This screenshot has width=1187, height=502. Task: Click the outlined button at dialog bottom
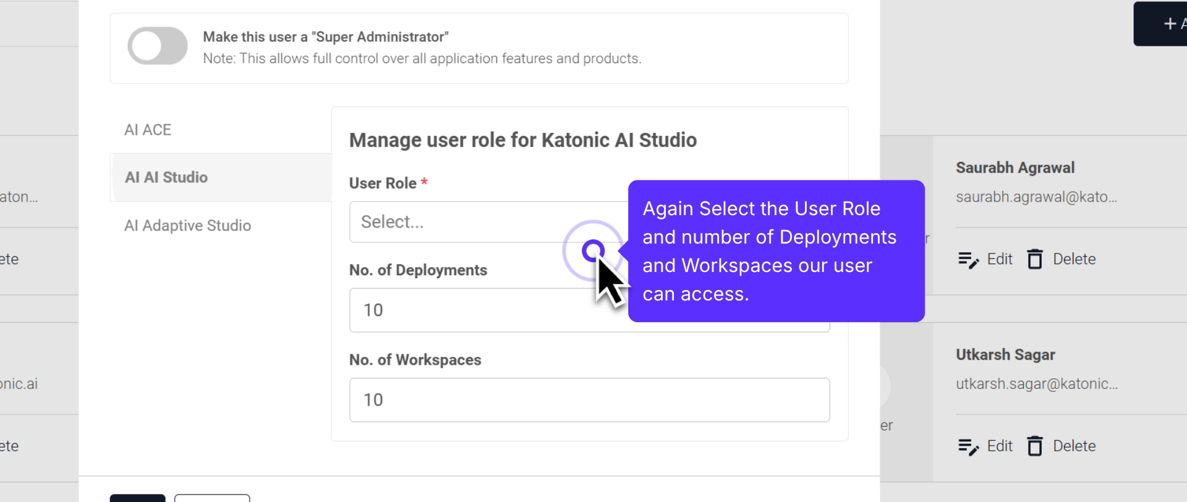[212, 498]
